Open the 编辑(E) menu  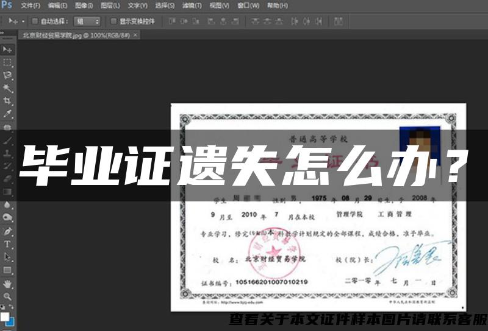pos(57,5)
